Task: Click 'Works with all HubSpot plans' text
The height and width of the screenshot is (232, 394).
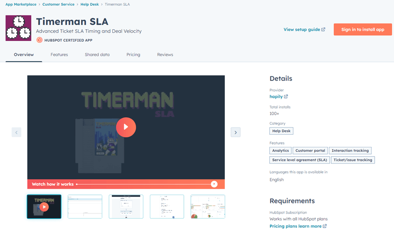Action: tap(299, 219)
